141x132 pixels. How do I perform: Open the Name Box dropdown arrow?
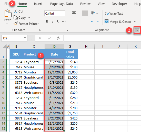pos(25,38)
